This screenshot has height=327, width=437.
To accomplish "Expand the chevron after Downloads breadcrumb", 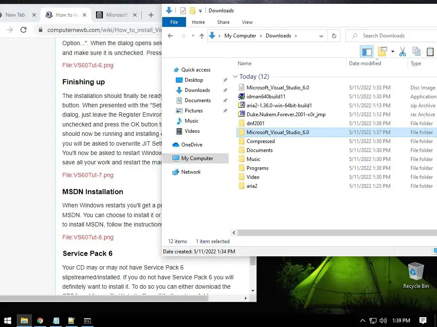I will (x=296, y=36).
